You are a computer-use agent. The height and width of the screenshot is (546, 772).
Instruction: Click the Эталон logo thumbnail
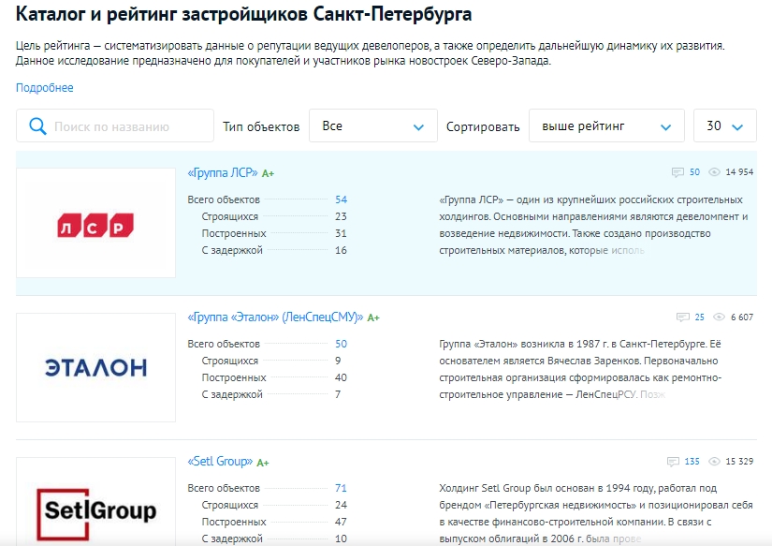coord(95,368)
